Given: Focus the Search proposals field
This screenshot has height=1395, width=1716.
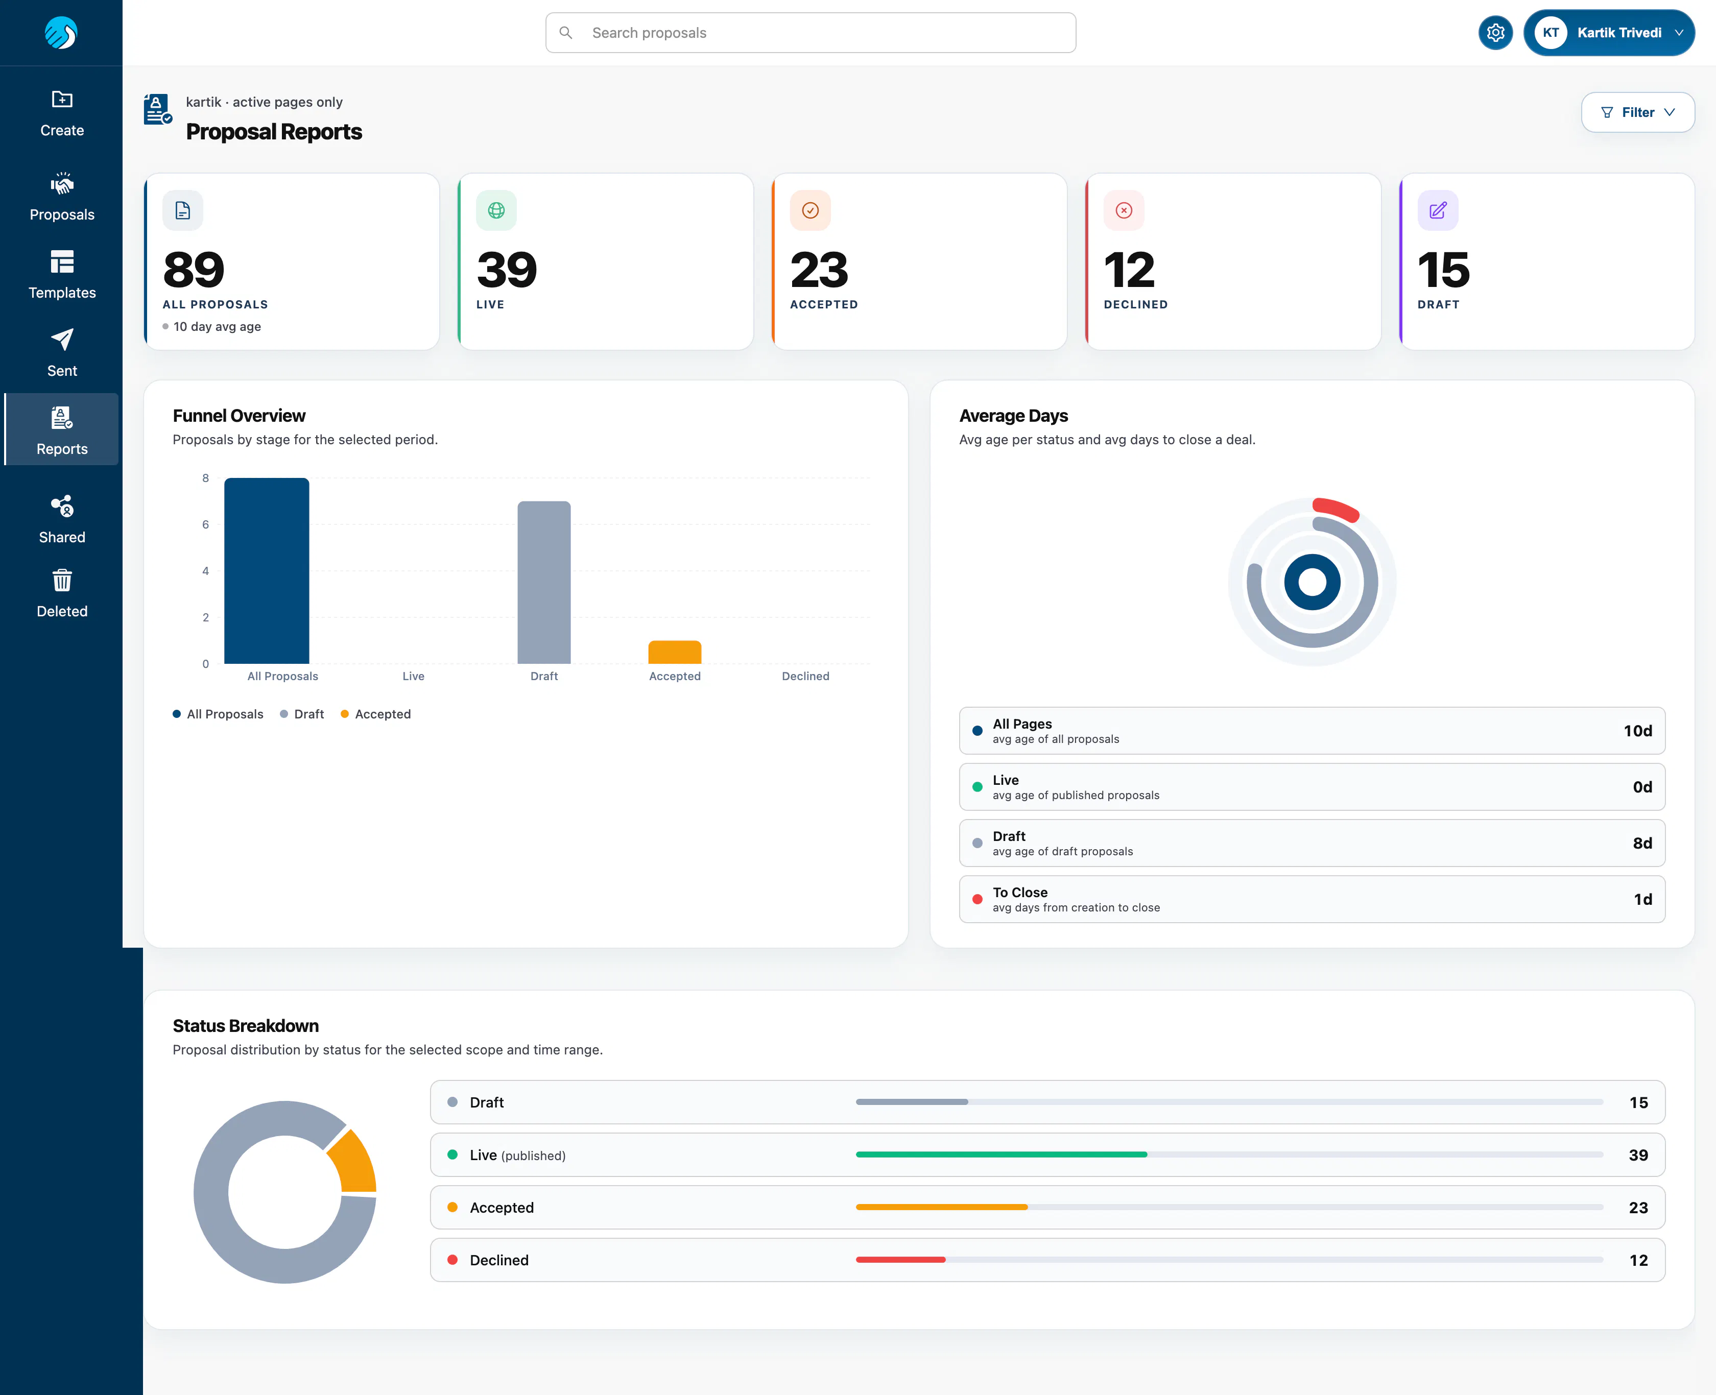Looking at the screenshot, I should 810,33.
